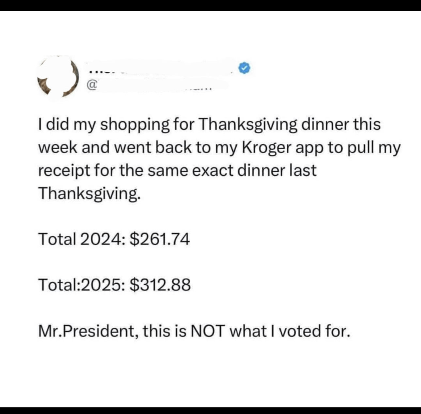Click the $312.88 amount
The width and height of the screenshot is (421, 414).
click(x=160, y=285)
